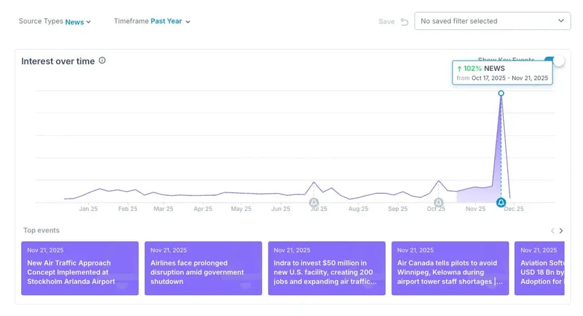Click the October key event bell marker

point(438,203)
